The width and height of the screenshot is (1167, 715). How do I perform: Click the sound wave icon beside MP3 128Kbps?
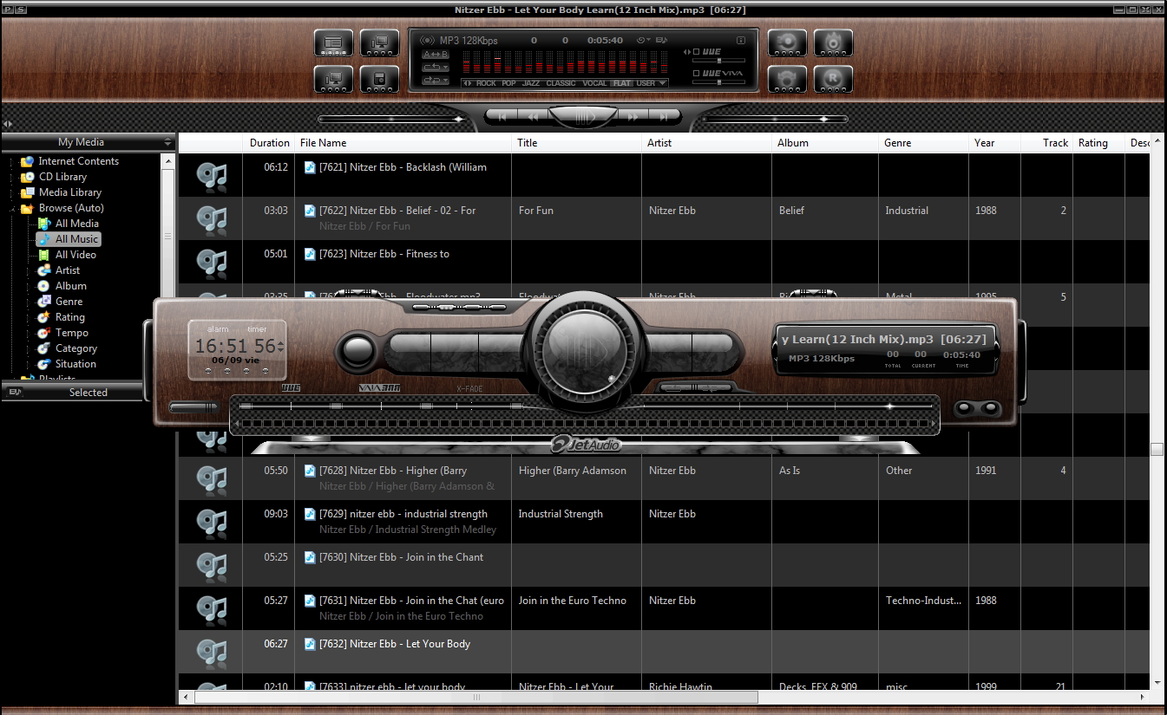tap(427, 40)
